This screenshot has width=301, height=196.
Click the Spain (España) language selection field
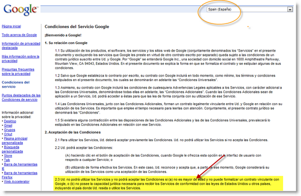click(x=250, y=9)
